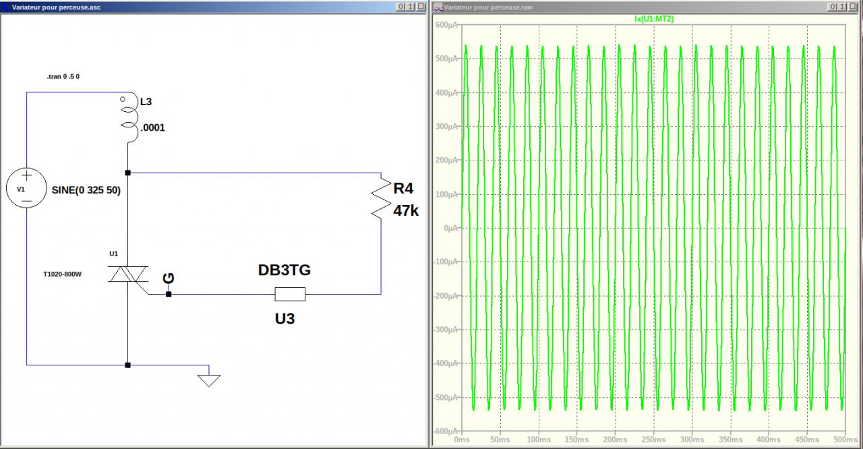The width and height of the screenshot is (863, 449).
Task: Click the U3 reference label
Action: click(x=285, y=318)
